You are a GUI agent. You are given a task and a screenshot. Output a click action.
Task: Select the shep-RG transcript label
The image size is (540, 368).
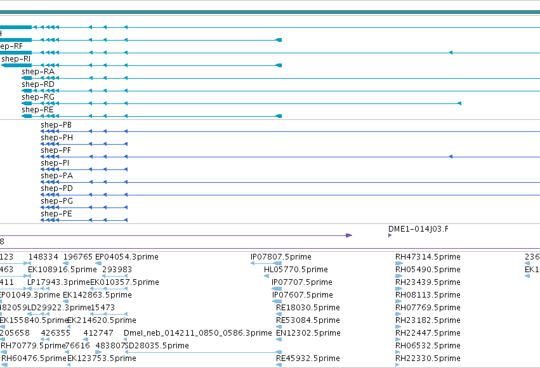[38, 97]
